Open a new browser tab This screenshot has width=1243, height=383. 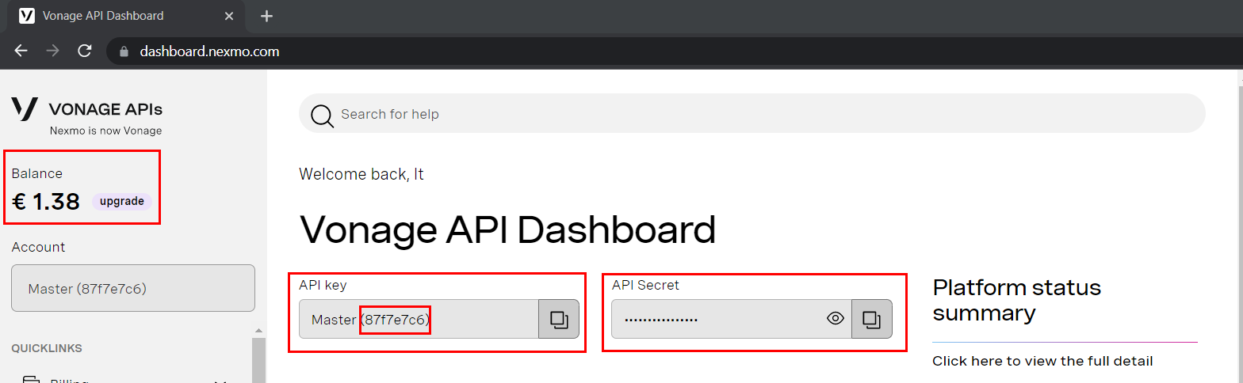(266, 16)
